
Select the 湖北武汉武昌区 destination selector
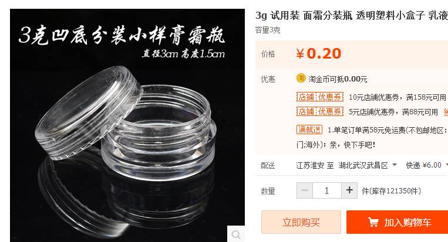tap(368, 165)
